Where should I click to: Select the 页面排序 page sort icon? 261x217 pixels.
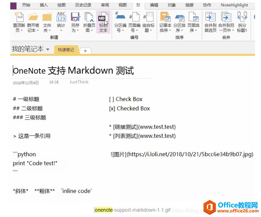pos(194,17)
